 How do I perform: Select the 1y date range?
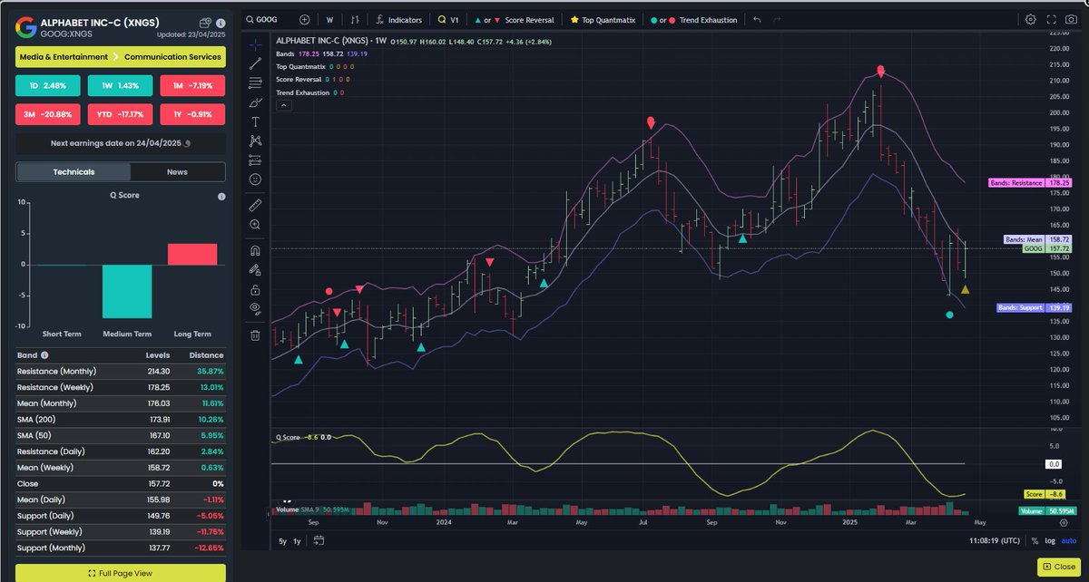pos(298,541)
